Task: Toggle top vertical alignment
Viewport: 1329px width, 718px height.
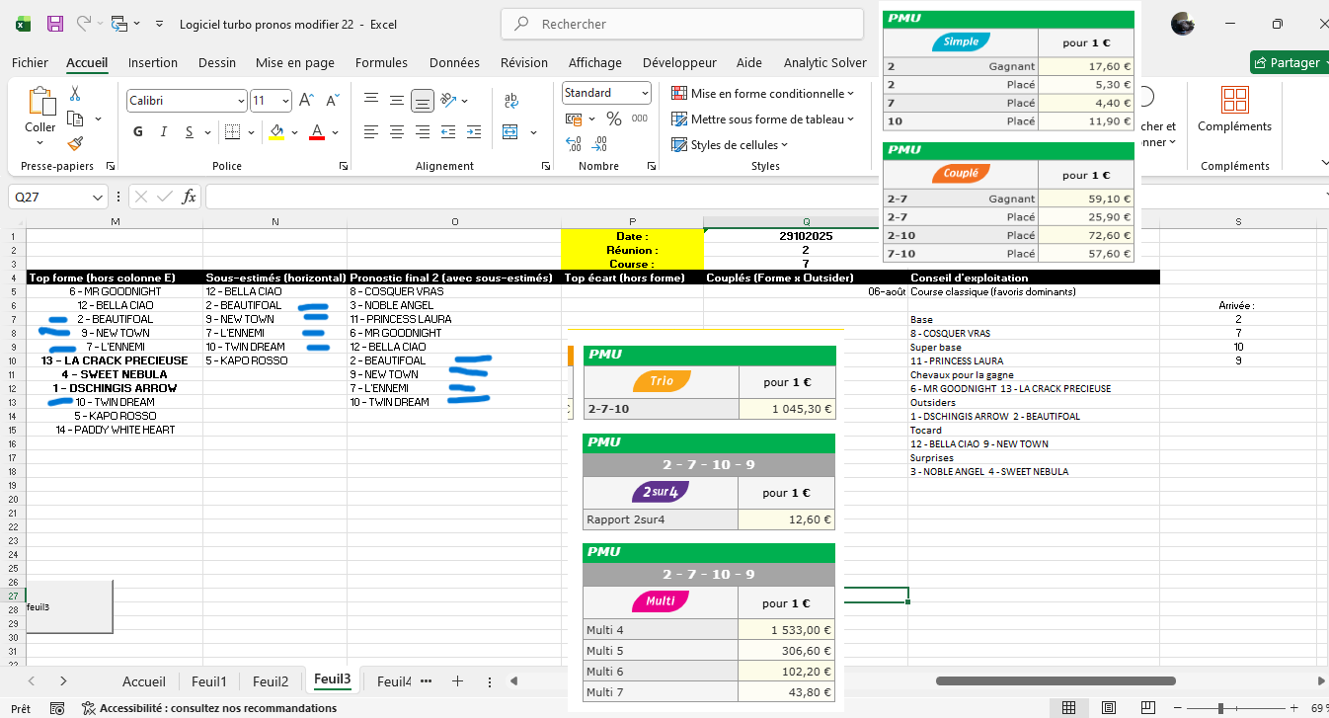Action: point(371,100)
